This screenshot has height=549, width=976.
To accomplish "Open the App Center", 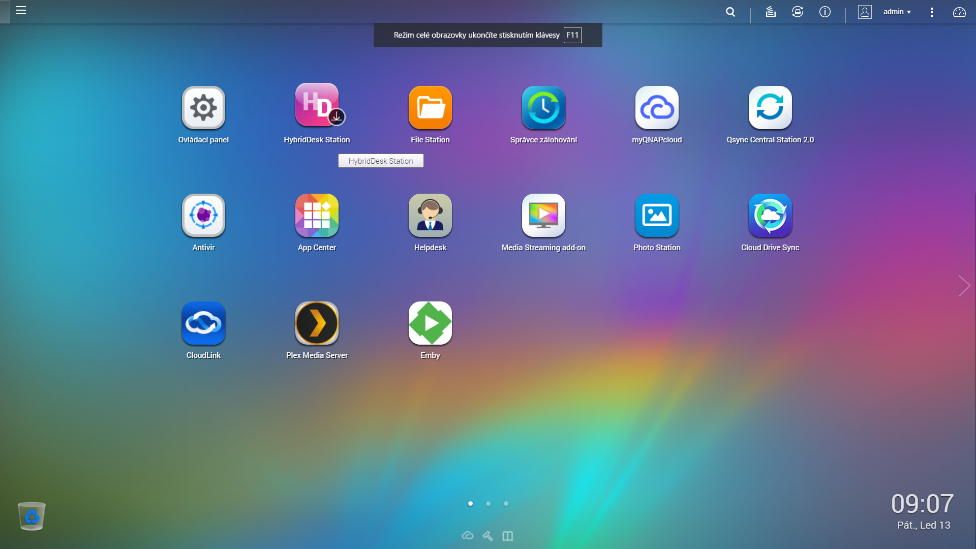I will pos(317,216).
